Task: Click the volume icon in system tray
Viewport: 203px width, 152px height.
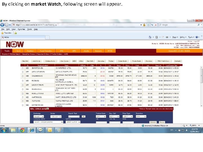Action: click(187, 130)
